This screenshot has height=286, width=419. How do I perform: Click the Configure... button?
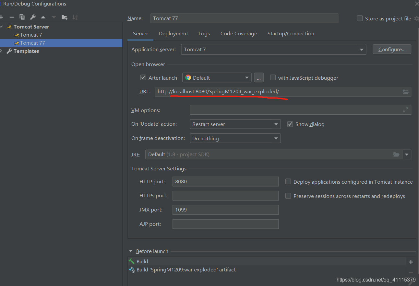[392, 49]
